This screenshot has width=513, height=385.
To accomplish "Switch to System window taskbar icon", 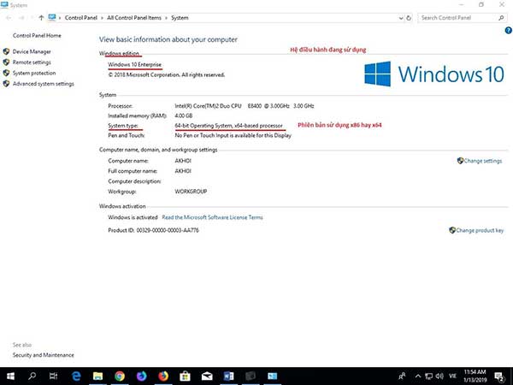I will point(272,376).
